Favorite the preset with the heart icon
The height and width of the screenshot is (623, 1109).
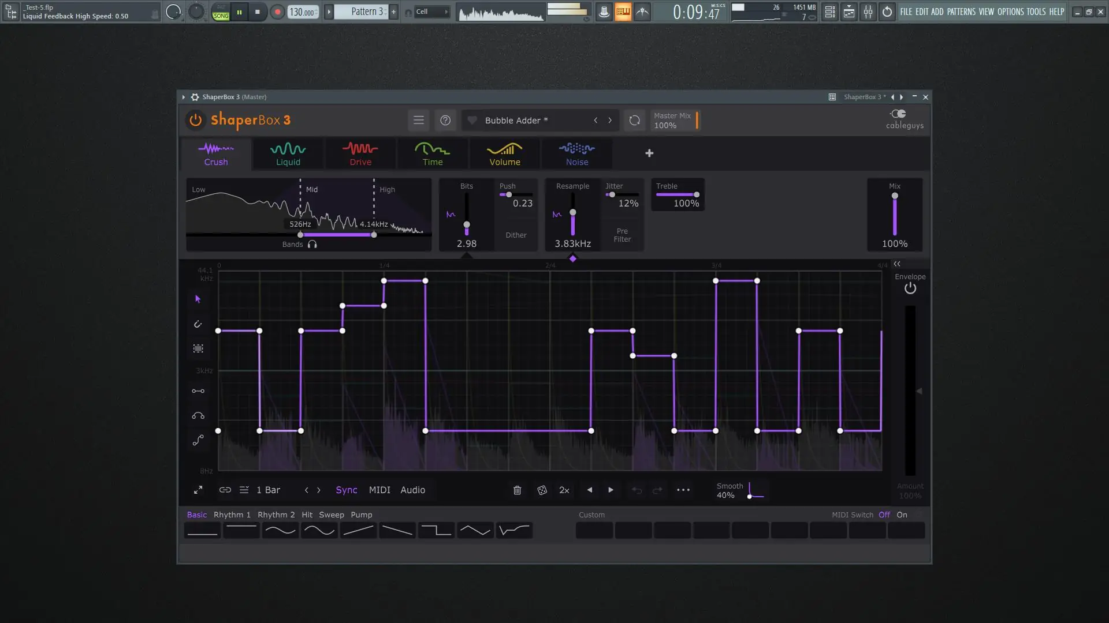pos(472,120)
